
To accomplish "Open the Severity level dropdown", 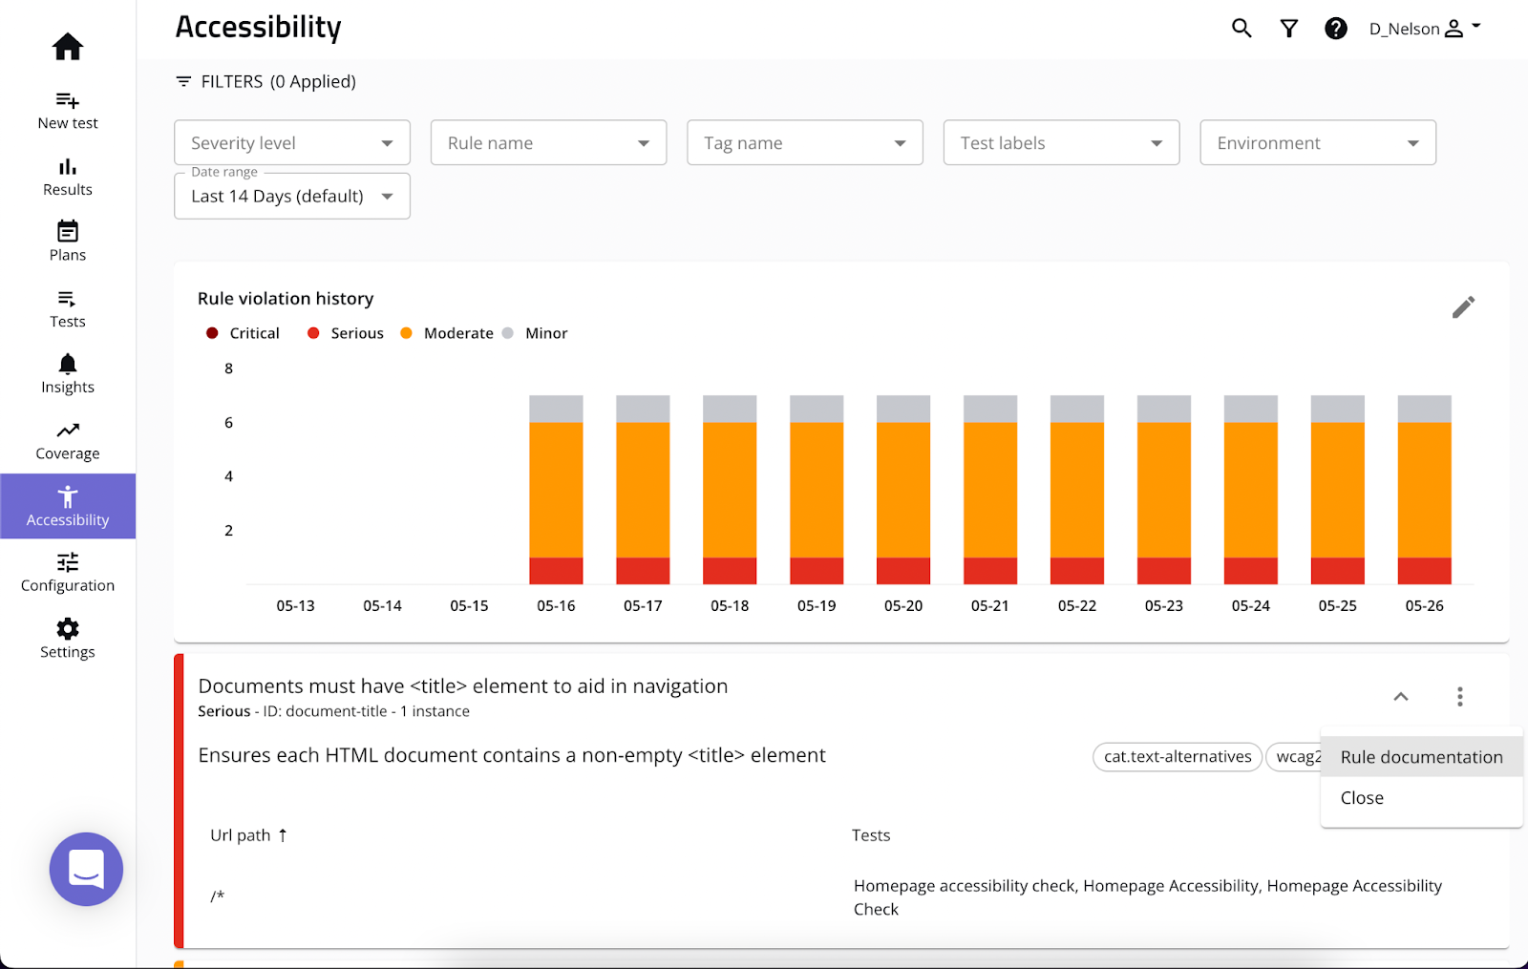I will tap(292, 142).
